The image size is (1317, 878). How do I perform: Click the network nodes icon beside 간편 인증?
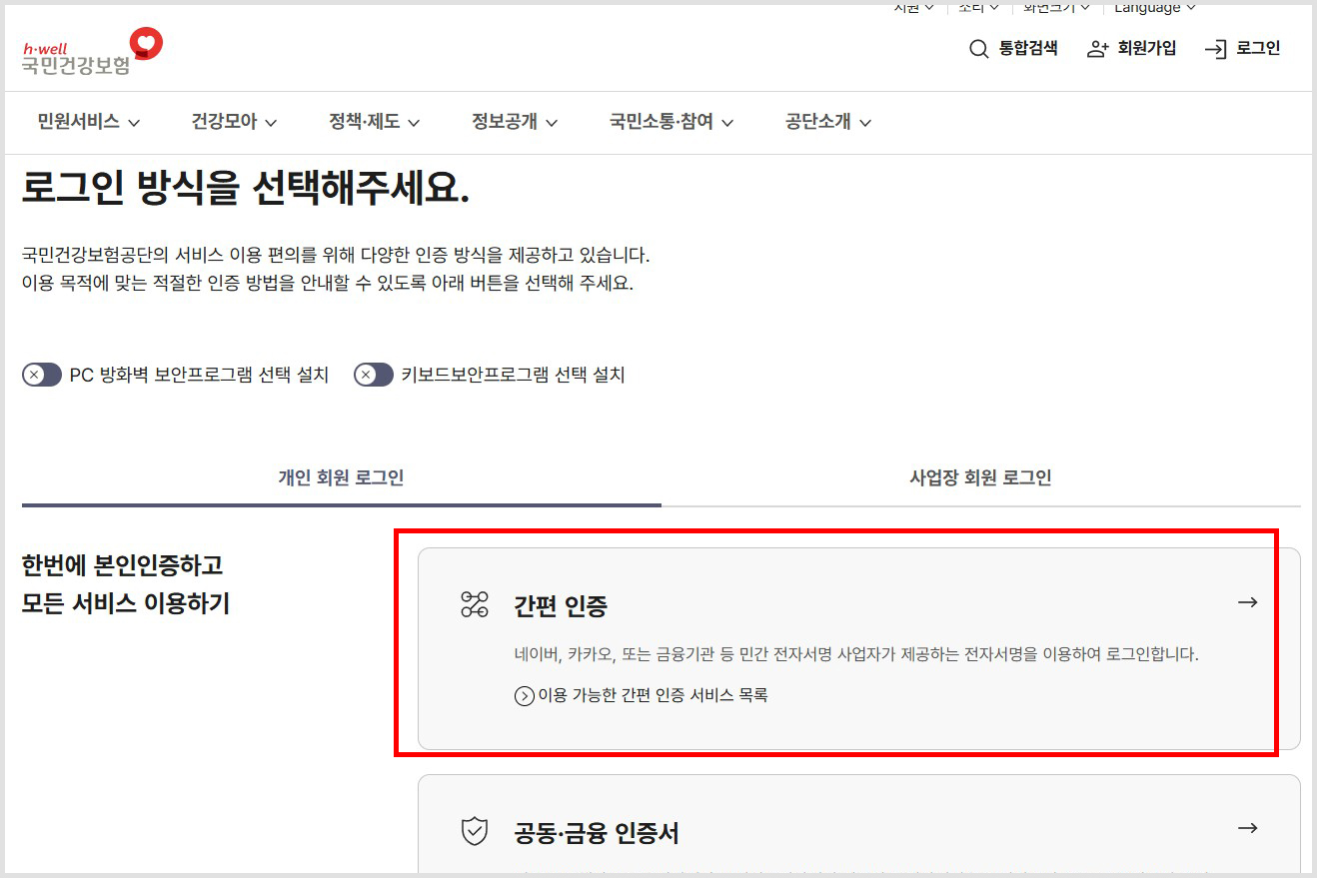point(474,602)
